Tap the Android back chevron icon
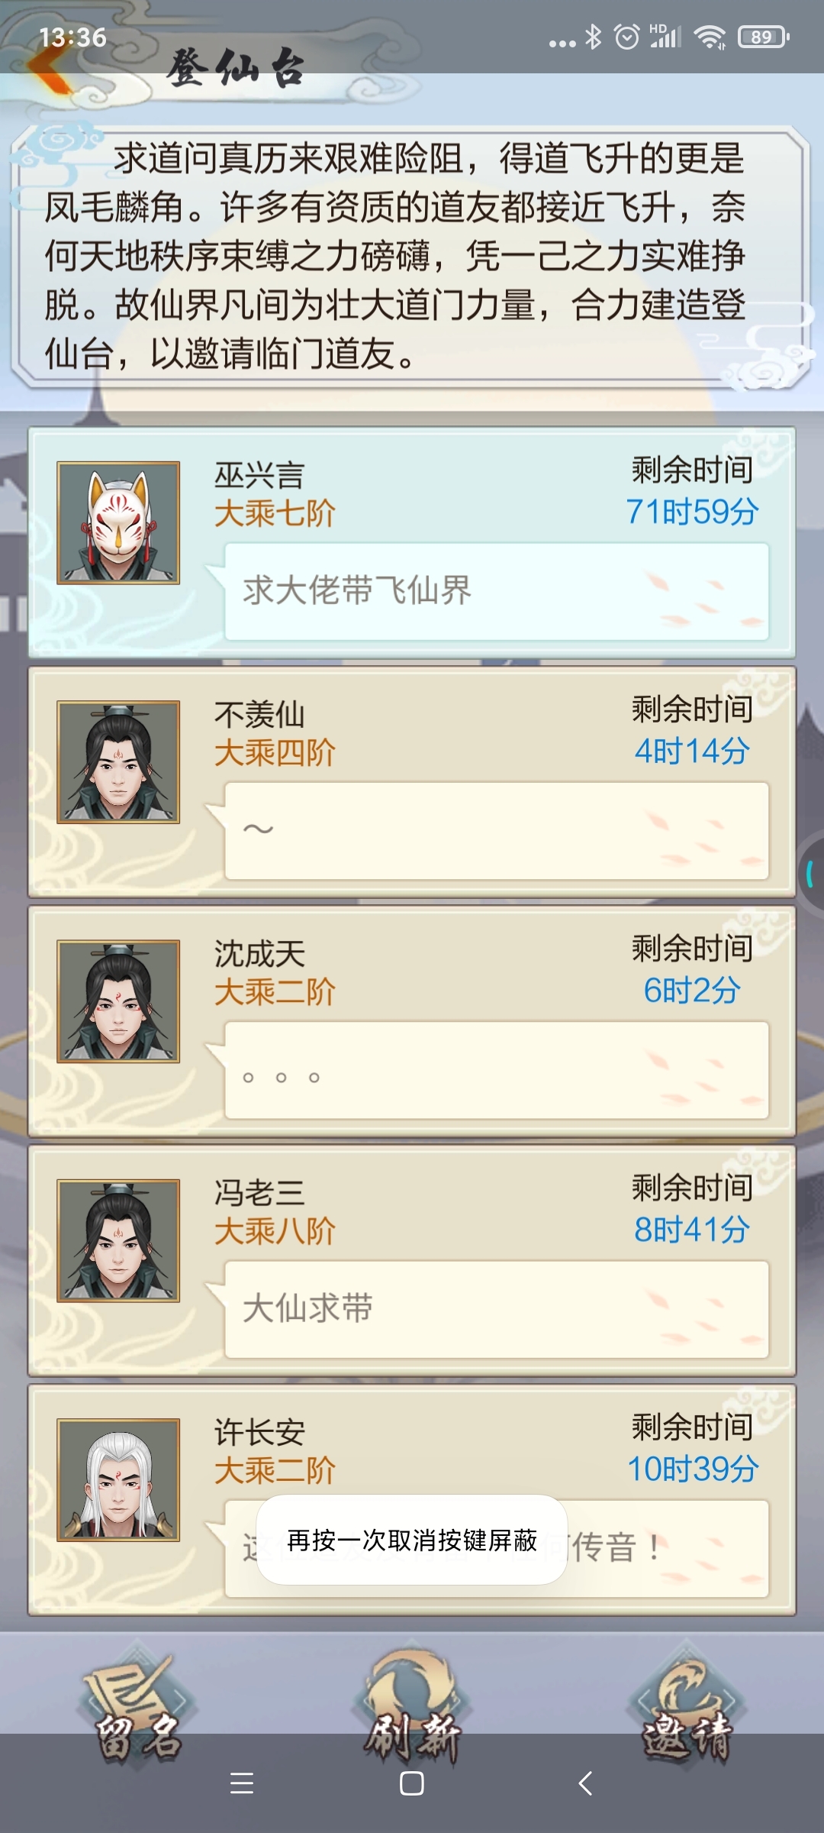Viewport: 824px width, 1833px height. pos(585,1783)
